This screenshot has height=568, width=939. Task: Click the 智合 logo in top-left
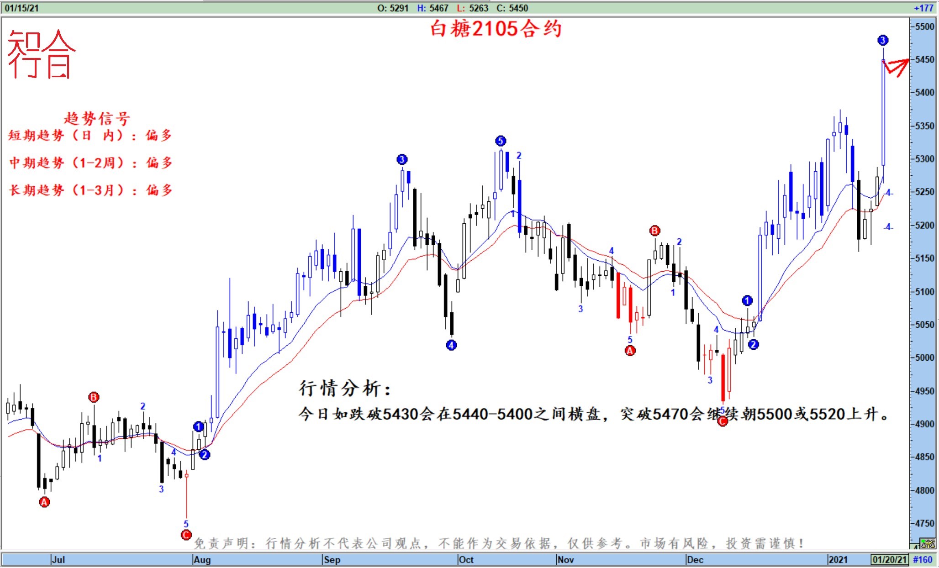click(41, 54)
